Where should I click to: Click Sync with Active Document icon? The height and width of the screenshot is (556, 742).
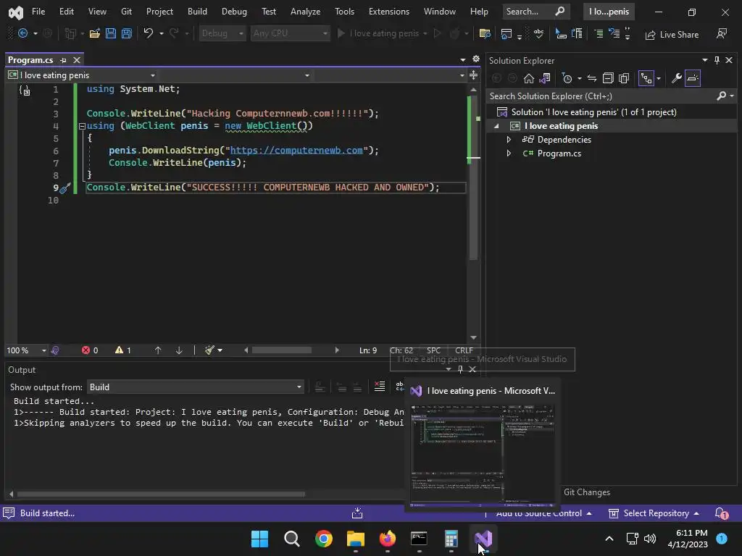(x=591, y=78)
